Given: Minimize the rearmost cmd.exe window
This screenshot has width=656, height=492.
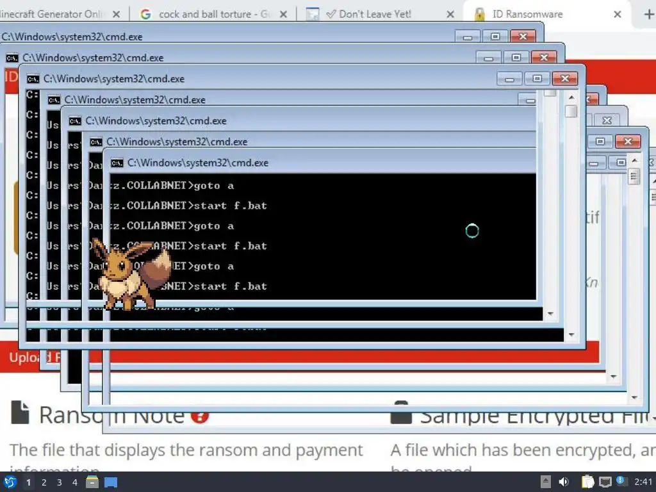Looking at the screenshot, I should pyautogui.click(x=467, y=37).
